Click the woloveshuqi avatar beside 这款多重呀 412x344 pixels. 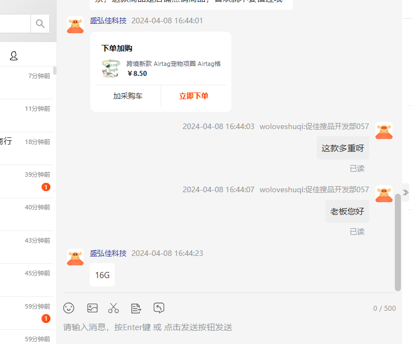point(384,131)
